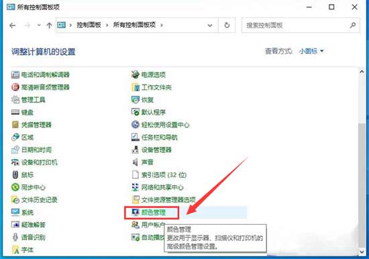Open 区域 settings icon
Viewport: 369px width, 259px height.
(15, 138)
